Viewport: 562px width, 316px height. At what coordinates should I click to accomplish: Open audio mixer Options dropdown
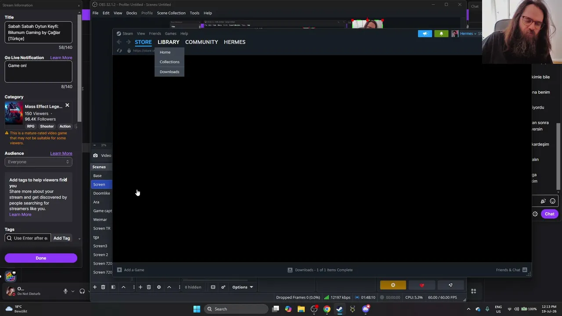click(242, 287)
